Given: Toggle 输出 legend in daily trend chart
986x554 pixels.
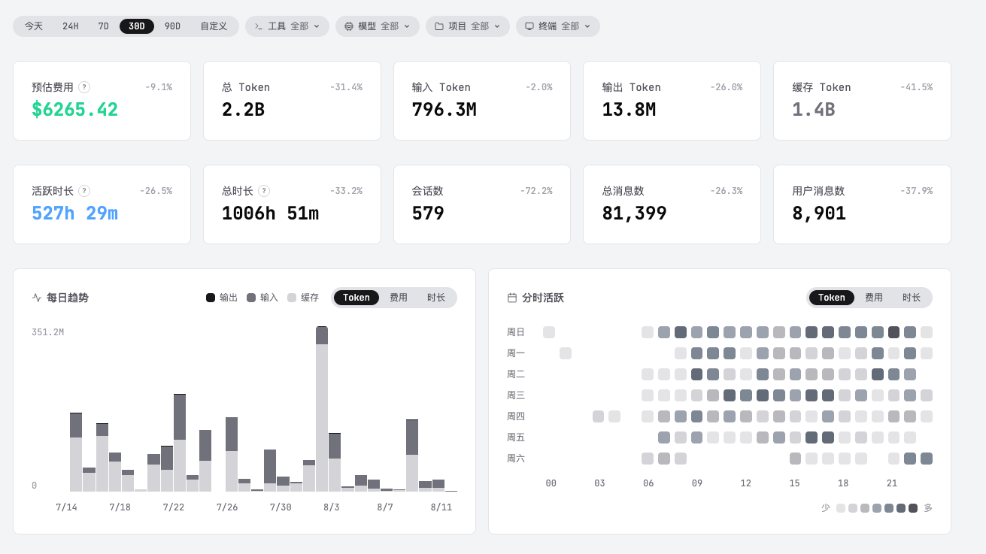Looking at the screenshot, I should pyautogui.click(x=222, y=298).
